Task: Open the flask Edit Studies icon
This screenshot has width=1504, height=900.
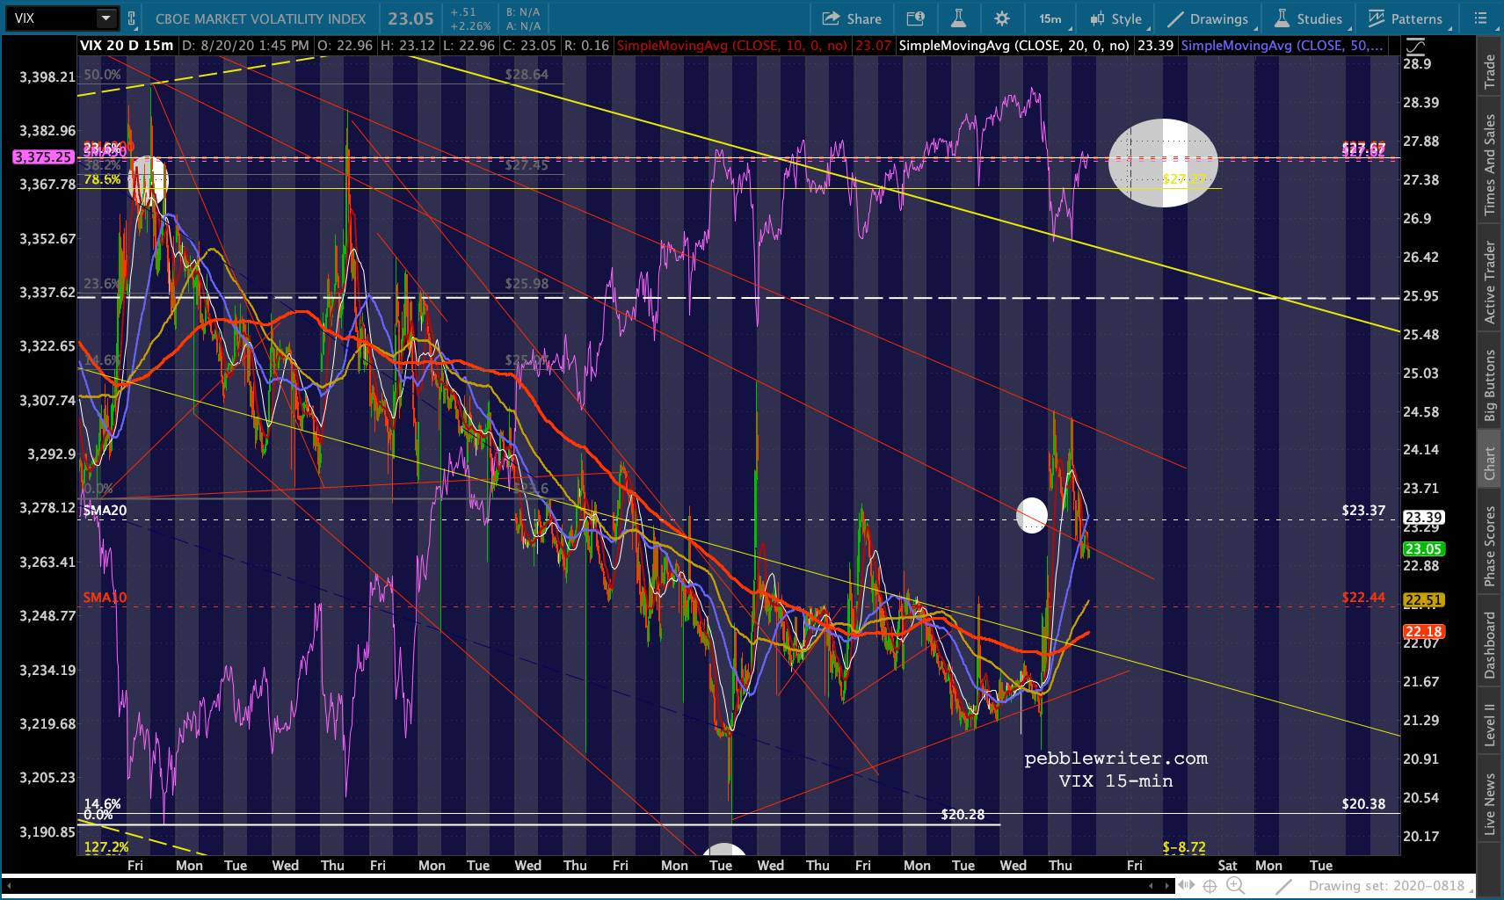Action: (958, 18)
